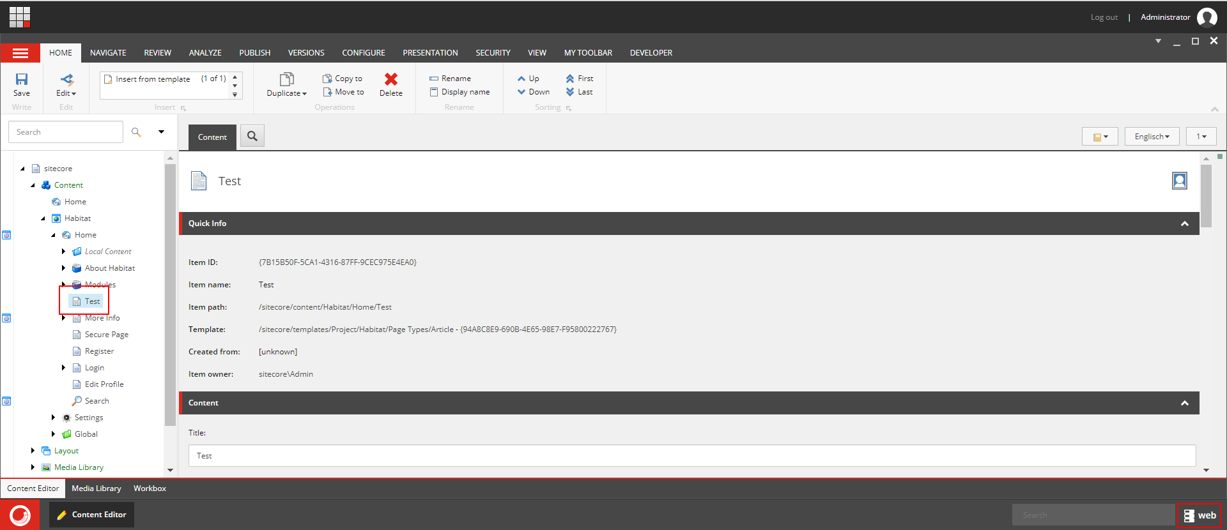Switch to the SECURITY ribbon tab
1227x530 pixels.
(x=493, y=53)
